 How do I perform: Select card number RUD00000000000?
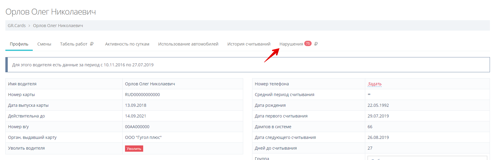[142, 95]
